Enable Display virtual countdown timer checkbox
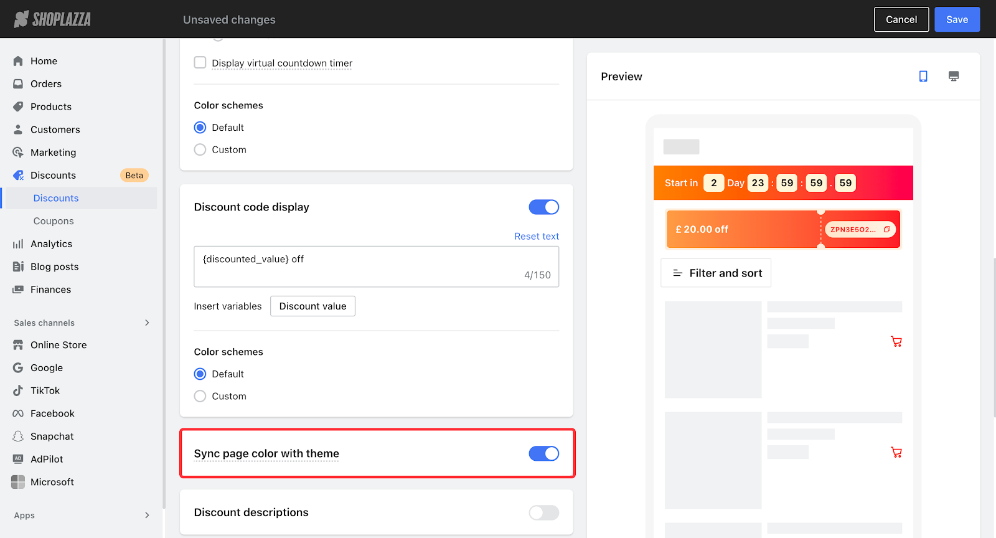The width and height of the screenshot is (996, 538). [x=200, y=62]
